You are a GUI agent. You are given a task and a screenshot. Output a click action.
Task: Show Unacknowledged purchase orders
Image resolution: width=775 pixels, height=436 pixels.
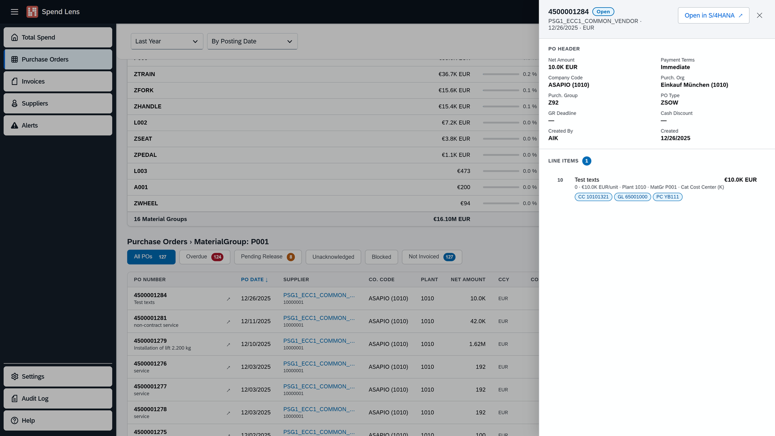coord(333,257)
